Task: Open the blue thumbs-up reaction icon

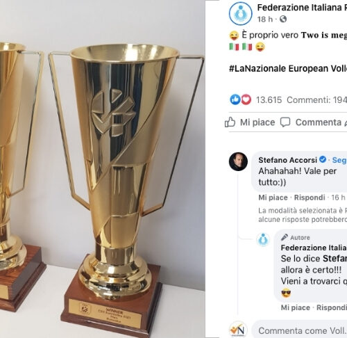Action: tap(235, 99)
